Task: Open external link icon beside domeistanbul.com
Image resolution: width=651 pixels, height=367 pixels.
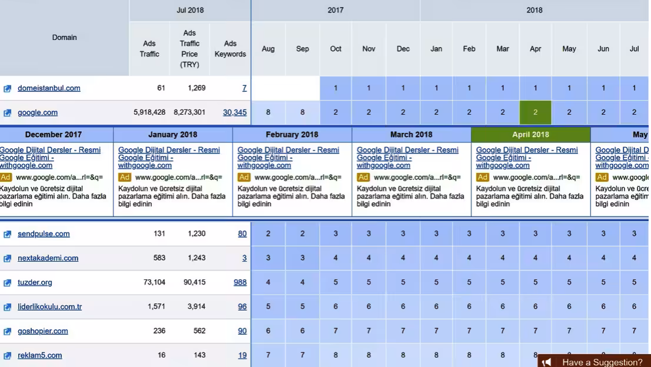Action: click(x=8, y=88)
